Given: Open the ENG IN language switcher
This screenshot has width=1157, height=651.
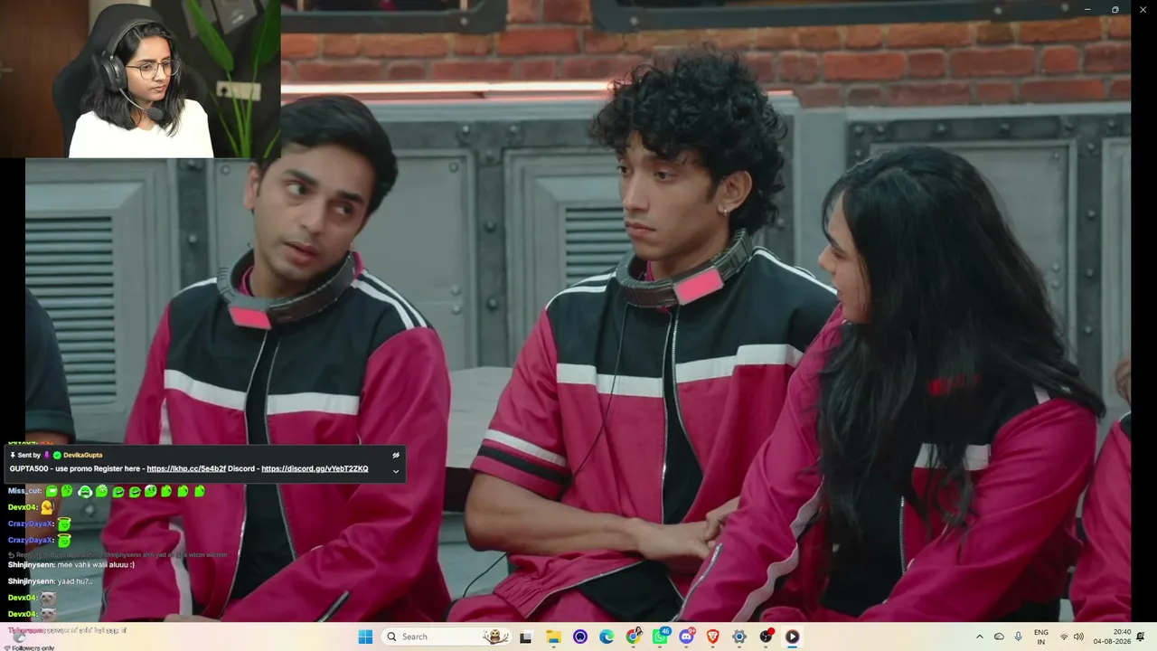Looking at the screenshot, I should click(x=1041, y=637).
